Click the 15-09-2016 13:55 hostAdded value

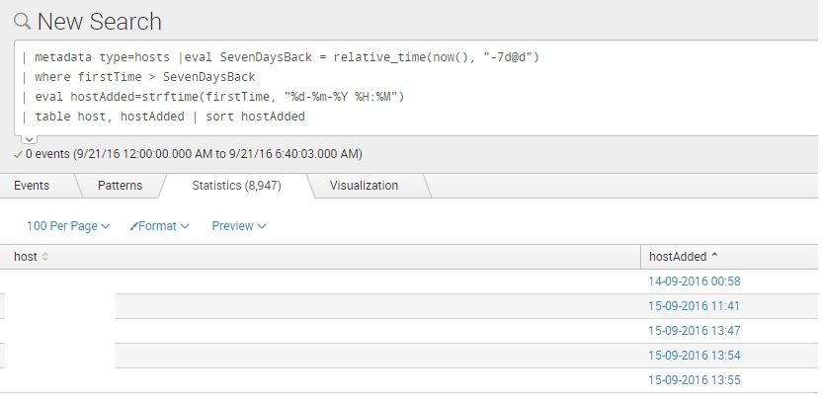(x=694, y=380)
